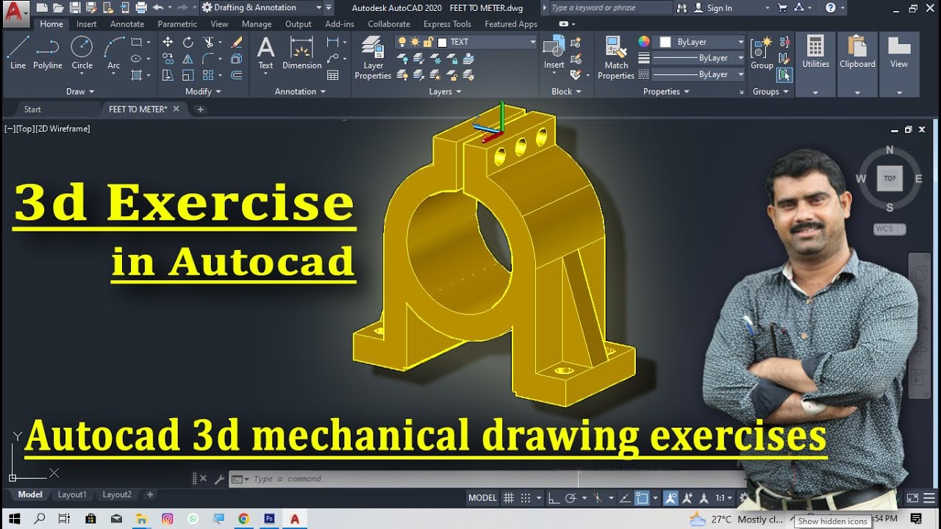Click the Rectangular Array icon
The image size is (941, 529).
(x=209, y=75)
